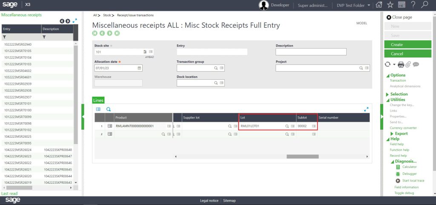The image size is (436, 205).
Task: Click the Stock breadcrumb
Action: tap(107, 15)
